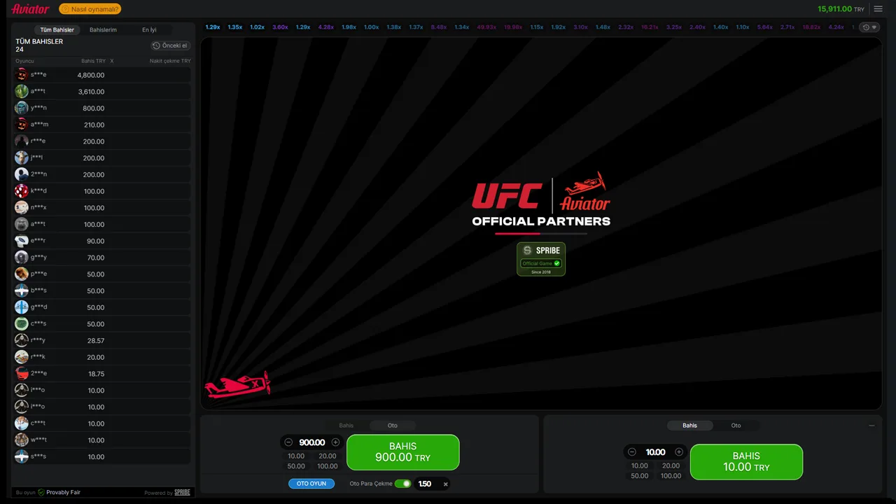The width and height of the screenshot is (896, 504).
Task: Place the 900.00 TRY bet
Action: tap(403, 452)
